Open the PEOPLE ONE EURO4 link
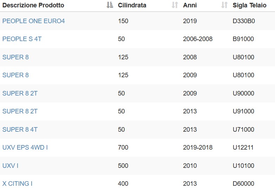Viewport: 275px width, 190px height. 33,21
